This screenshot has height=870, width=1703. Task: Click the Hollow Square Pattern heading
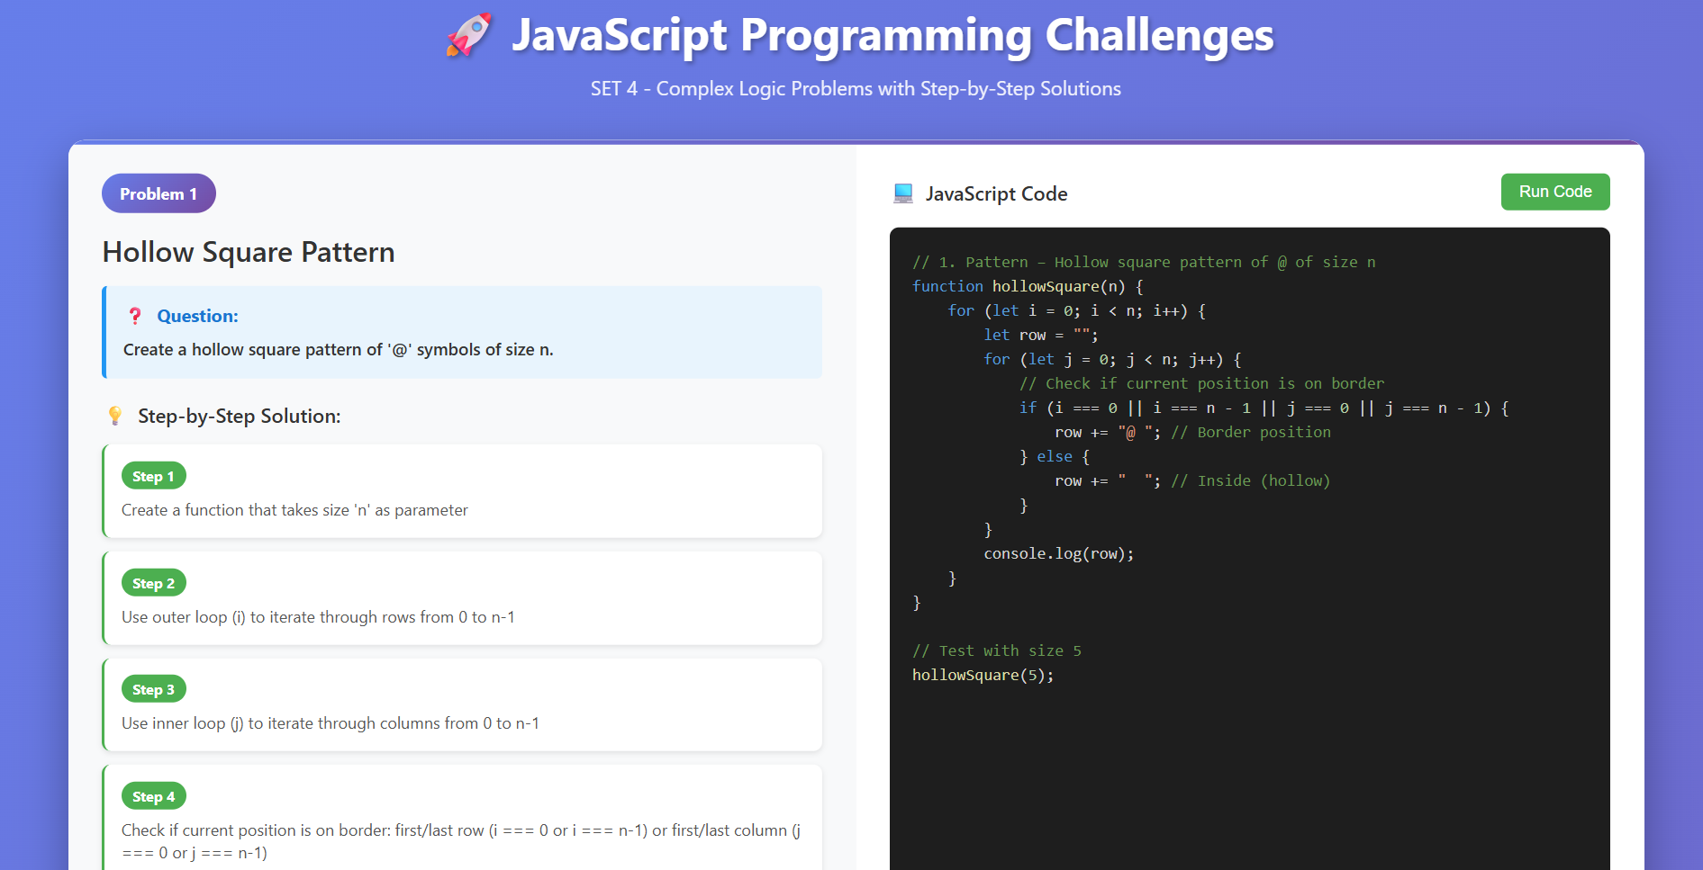coord(249,252)
